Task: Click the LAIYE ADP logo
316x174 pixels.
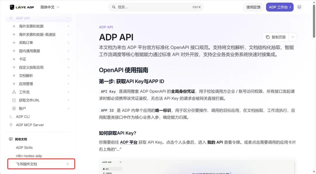Action: [x=22, y=7]
